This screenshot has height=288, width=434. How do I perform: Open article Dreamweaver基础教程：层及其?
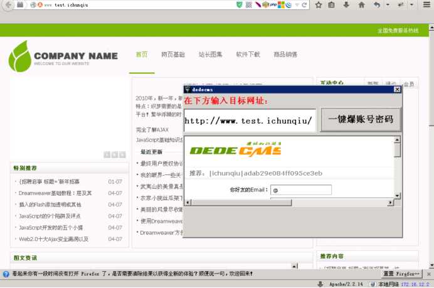click(55, 193)
